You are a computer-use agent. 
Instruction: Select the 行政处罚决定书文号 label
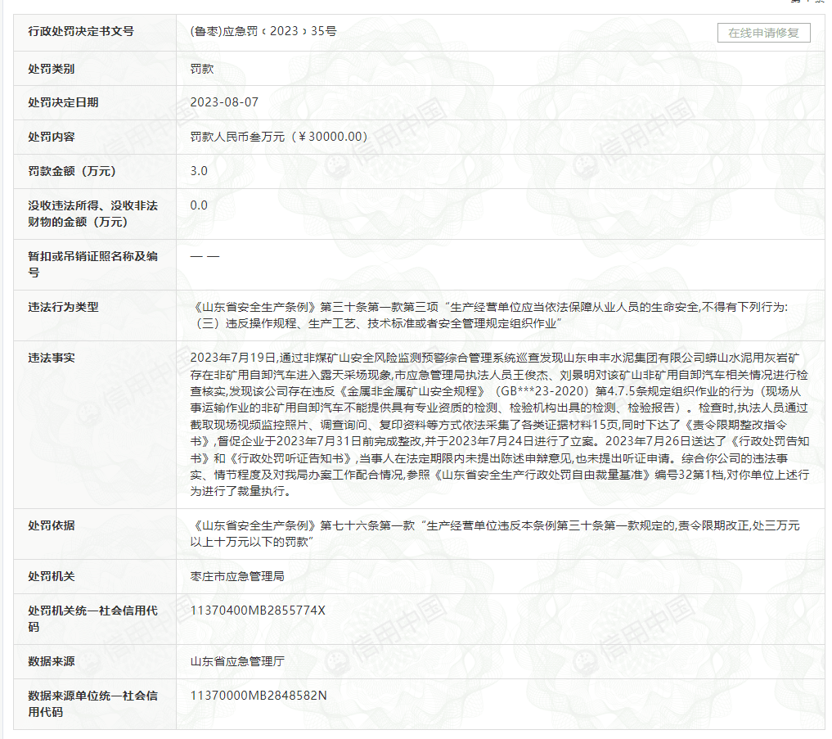(81, 32)
